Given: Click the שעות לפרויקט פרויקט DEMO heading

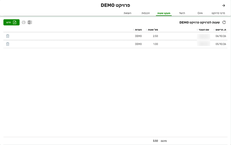Looking at the screenshot, I should click(x=200, y=22).
